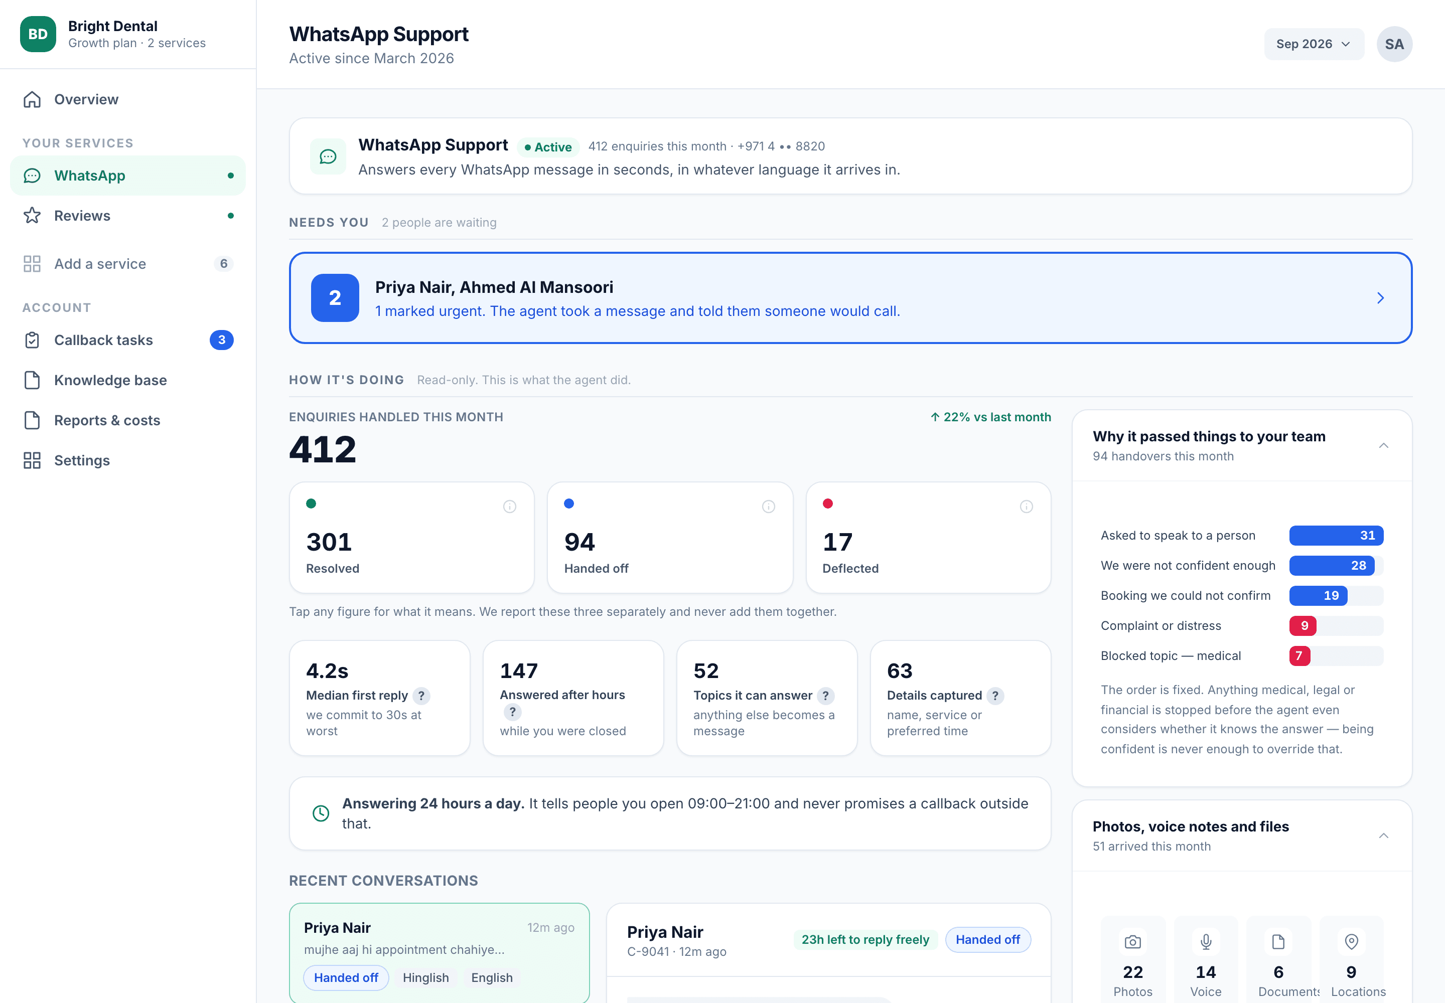Screen dimensions: 1445x1003
Task: Open Reviews service in sidebar
Action: coord(127,216)
